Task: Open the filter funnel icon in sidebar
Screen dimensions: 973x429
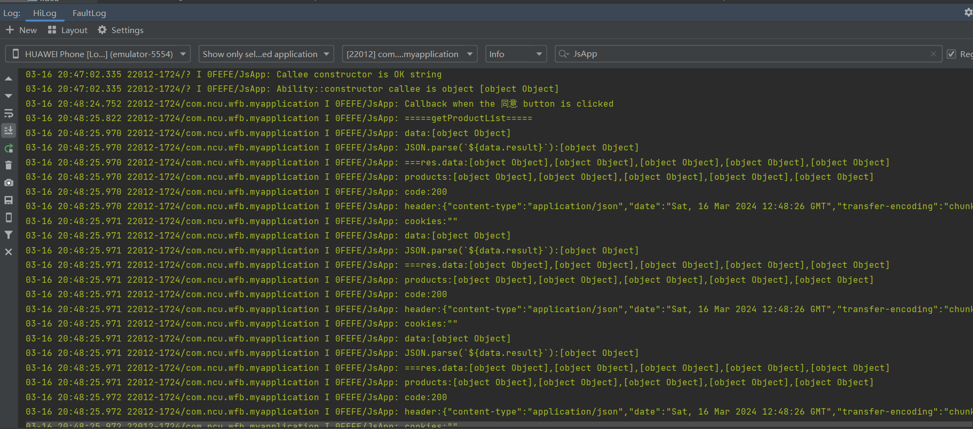Action: pyautogui.click(x=9, y=235)
